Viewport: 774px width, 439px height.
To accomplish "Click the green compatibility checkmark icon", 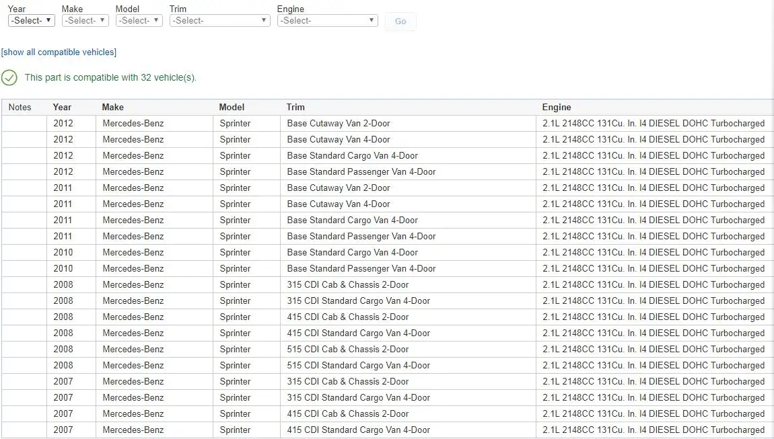I will (x=9, y=77).
